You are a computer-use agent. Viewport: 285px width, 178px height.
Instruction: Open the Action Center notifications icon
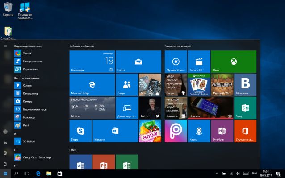[x=278, y=174]
